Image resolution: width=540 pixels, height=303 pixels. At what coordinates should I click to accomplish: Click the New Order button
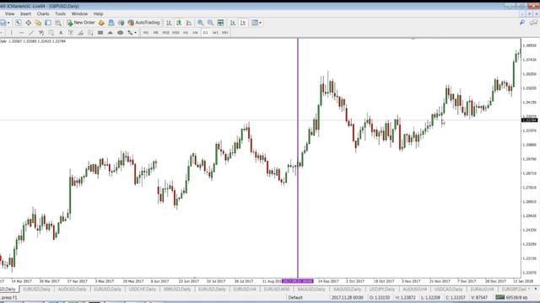pyautogui.click(x=81, y=23)
